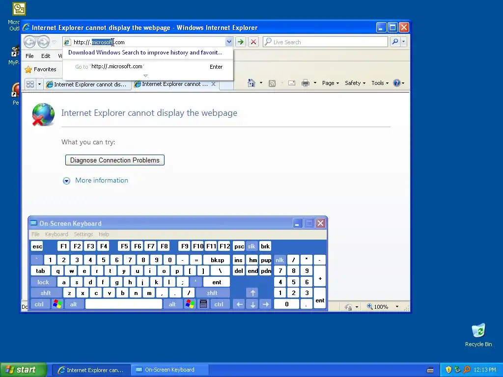The image size is (503, 377).
Task: Open the Safety menu dropdown
Action: pyautogui.click(x=355, y=83)
